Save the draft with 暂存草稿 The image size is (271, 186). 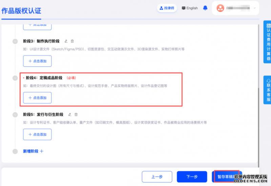[x=226, y=177]
